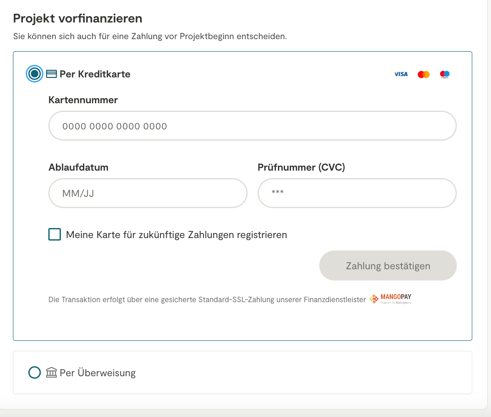Screen dimensions: 491x417
Task: Click the Mangopay logo
Action: (x=391, y=299)
